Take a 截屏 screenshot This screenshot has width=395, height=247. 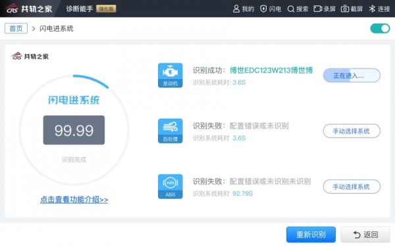(x=352, y=9)
